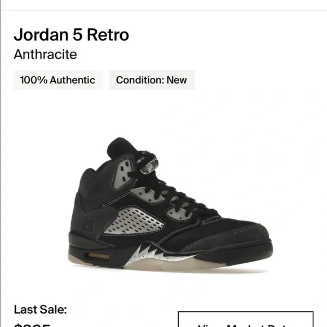
Task: Click the word New in condition badge
Action: click(x=176, y=80)
